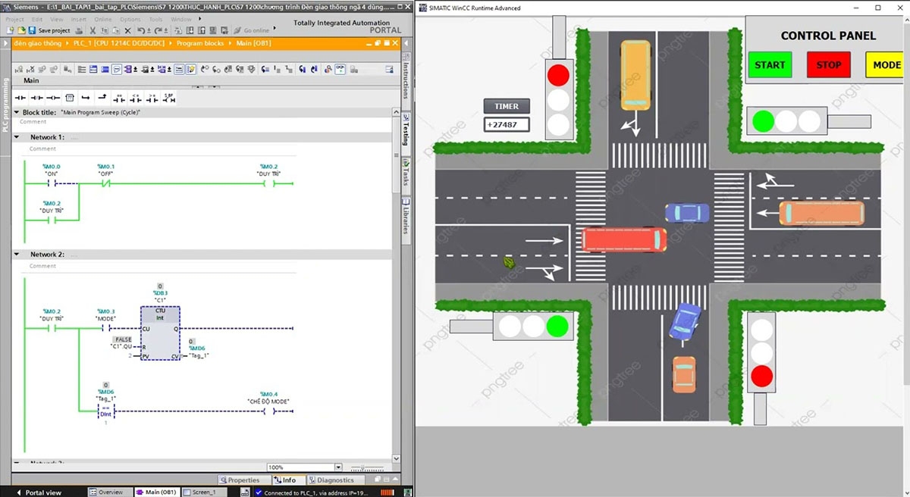
Task: Click the close branch icon
Action: 102,98
